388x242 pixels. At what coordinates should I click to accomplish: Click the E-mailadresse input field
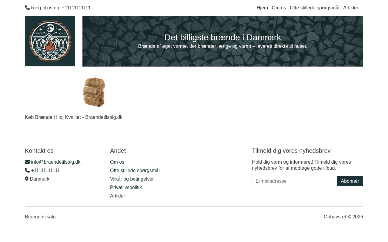coord(294,181)
